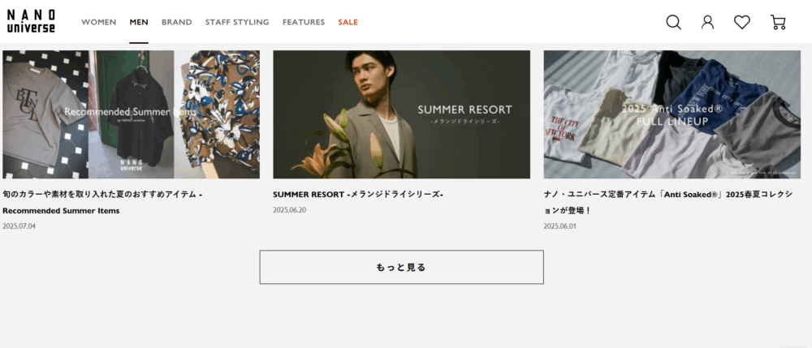Open Recommended Summer Items banner image

pyautogui.click(x=131, y=114)
